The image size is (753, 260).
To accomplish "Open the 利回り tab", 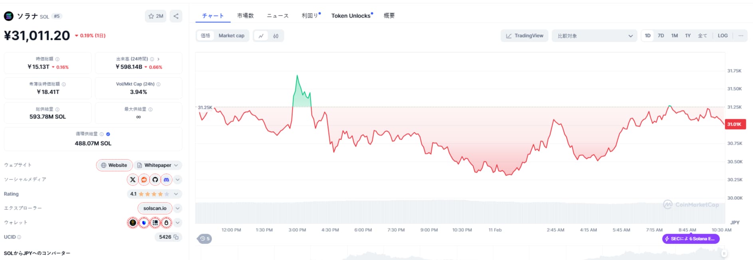I will coord(310,16).
